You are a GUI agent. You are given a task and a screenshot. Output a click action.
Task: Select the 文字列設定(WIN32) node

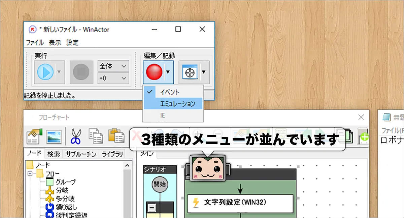(x=240, y=203)
